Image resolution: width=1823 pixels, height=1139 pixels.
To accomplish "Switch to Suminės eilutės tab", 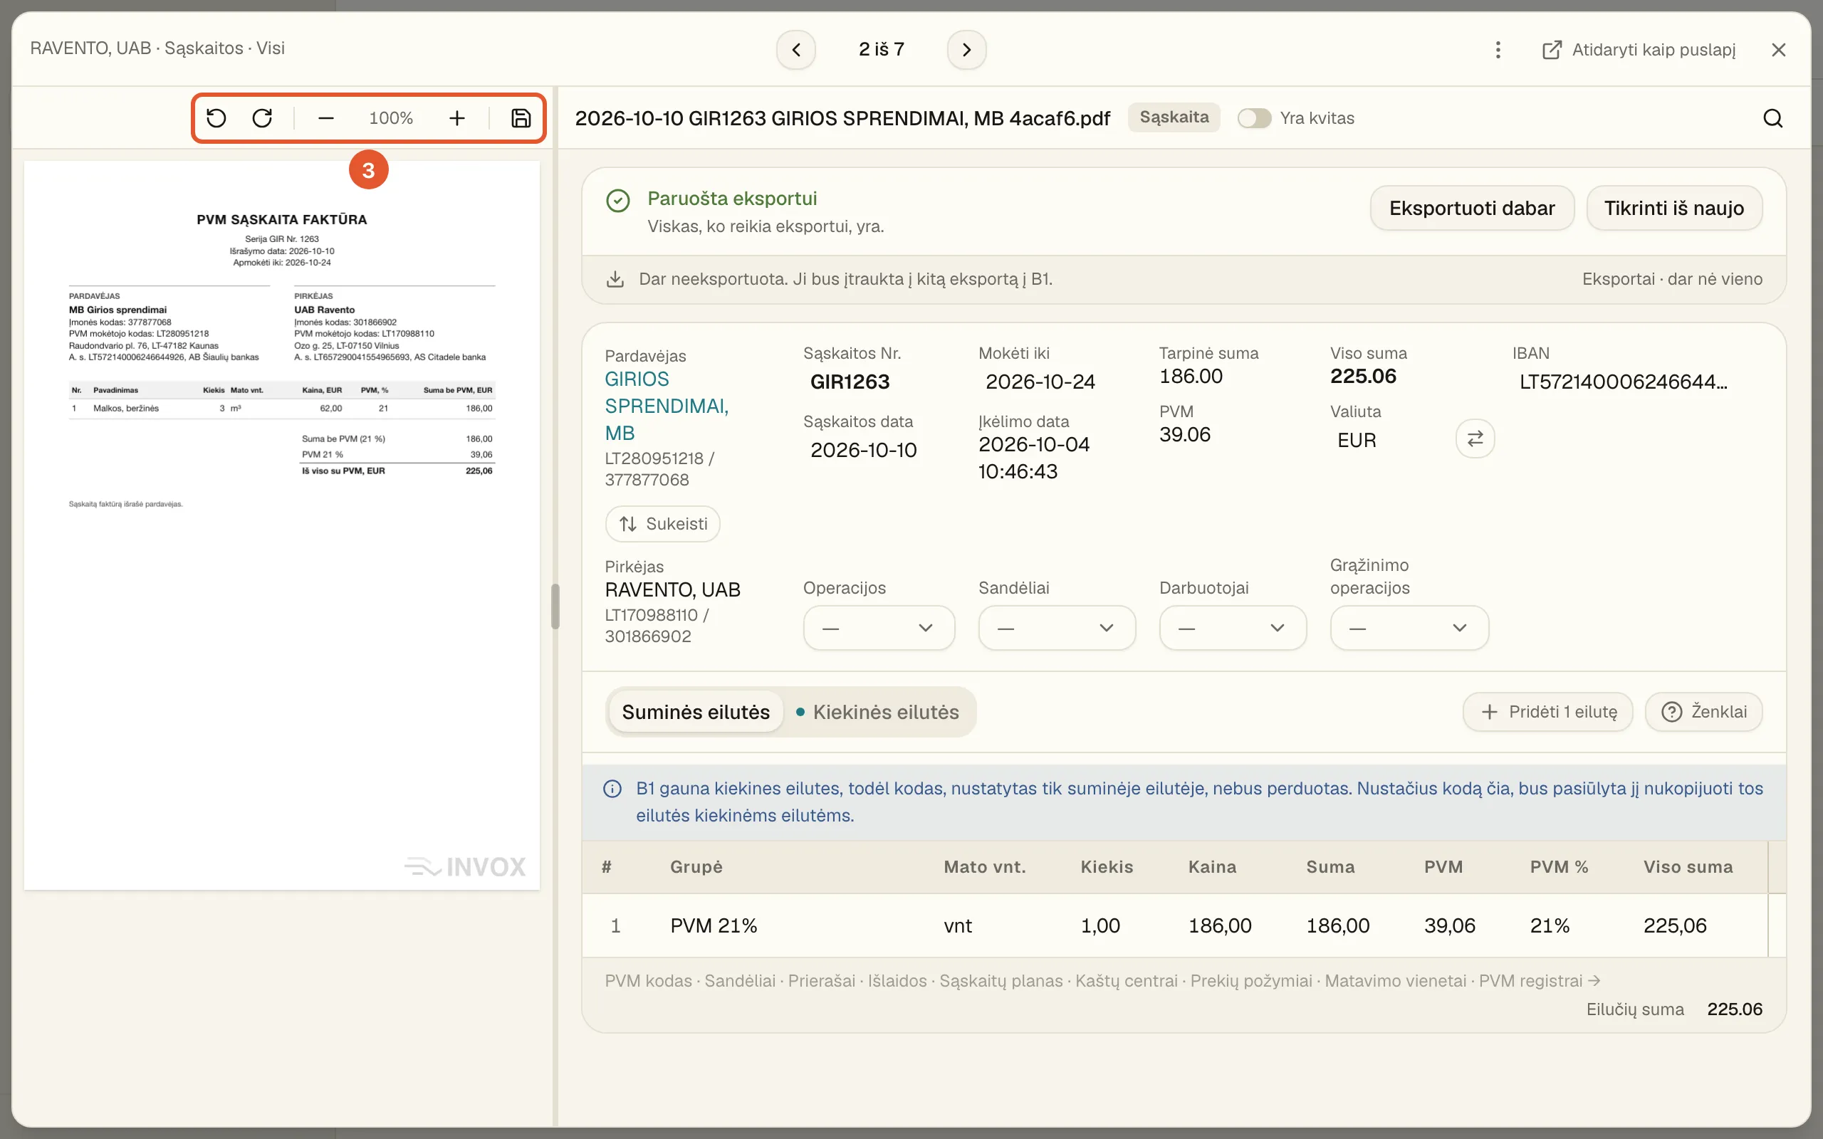I will [695, 712].
